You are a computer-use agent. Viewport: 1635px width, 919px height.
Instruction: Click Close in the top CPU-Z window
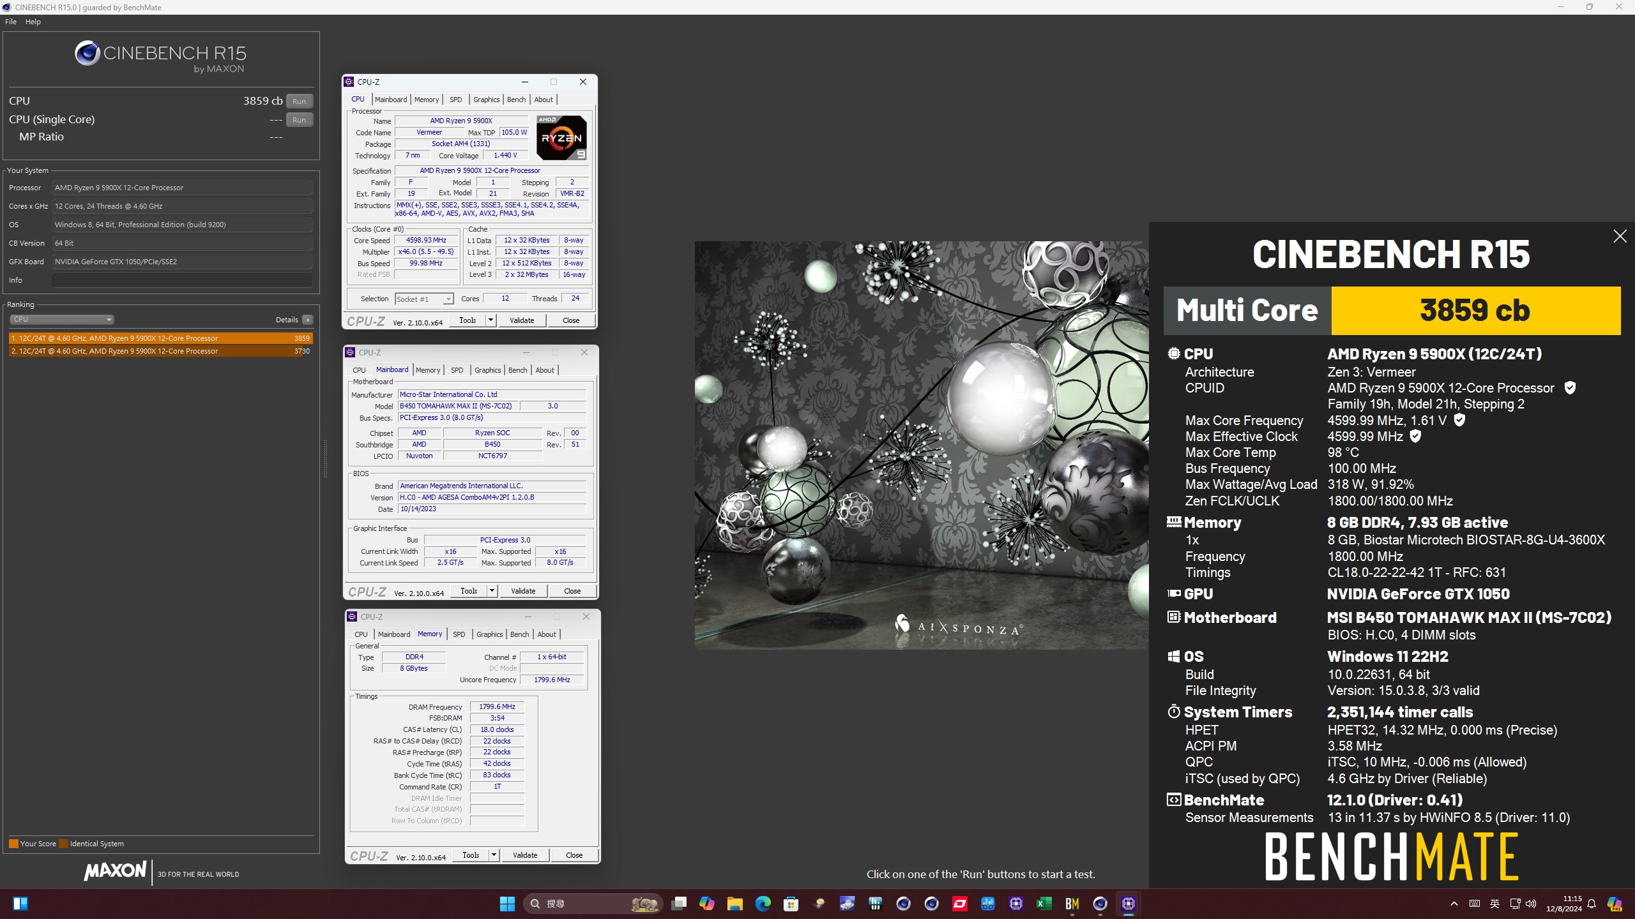click(571, 320)
